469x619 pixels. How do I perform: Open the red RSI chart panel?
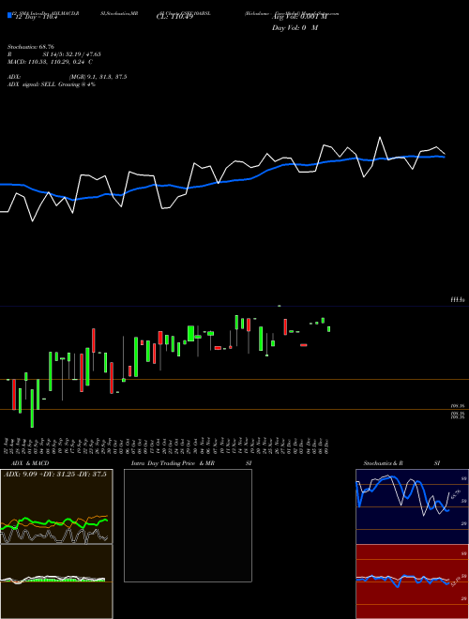(412, 581)
